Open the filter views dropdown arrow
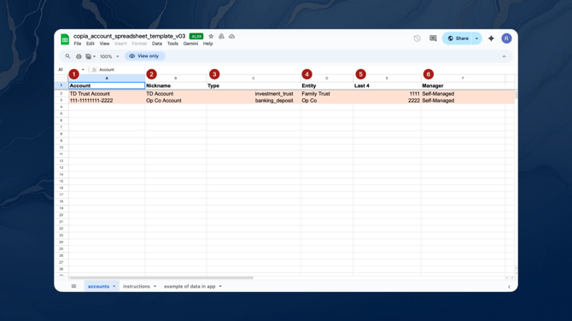This screenshot has width=572, height=321. pyautogui.click(x=94, y=56)
